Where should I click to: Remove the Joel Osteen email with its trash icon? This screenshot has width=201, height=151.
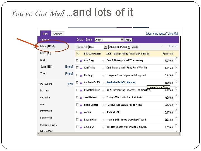[176, 96]
